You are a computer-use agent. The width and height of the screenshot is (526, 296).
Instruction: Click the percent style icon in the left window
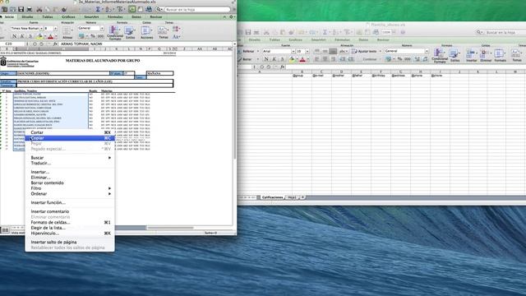pyautogui.click(x=93, y=36)
